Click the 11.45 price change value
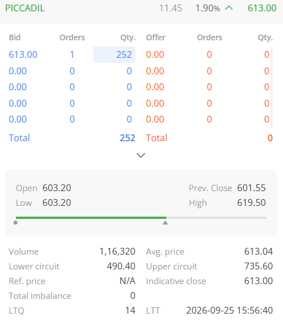283x321 pixels. 170,9
